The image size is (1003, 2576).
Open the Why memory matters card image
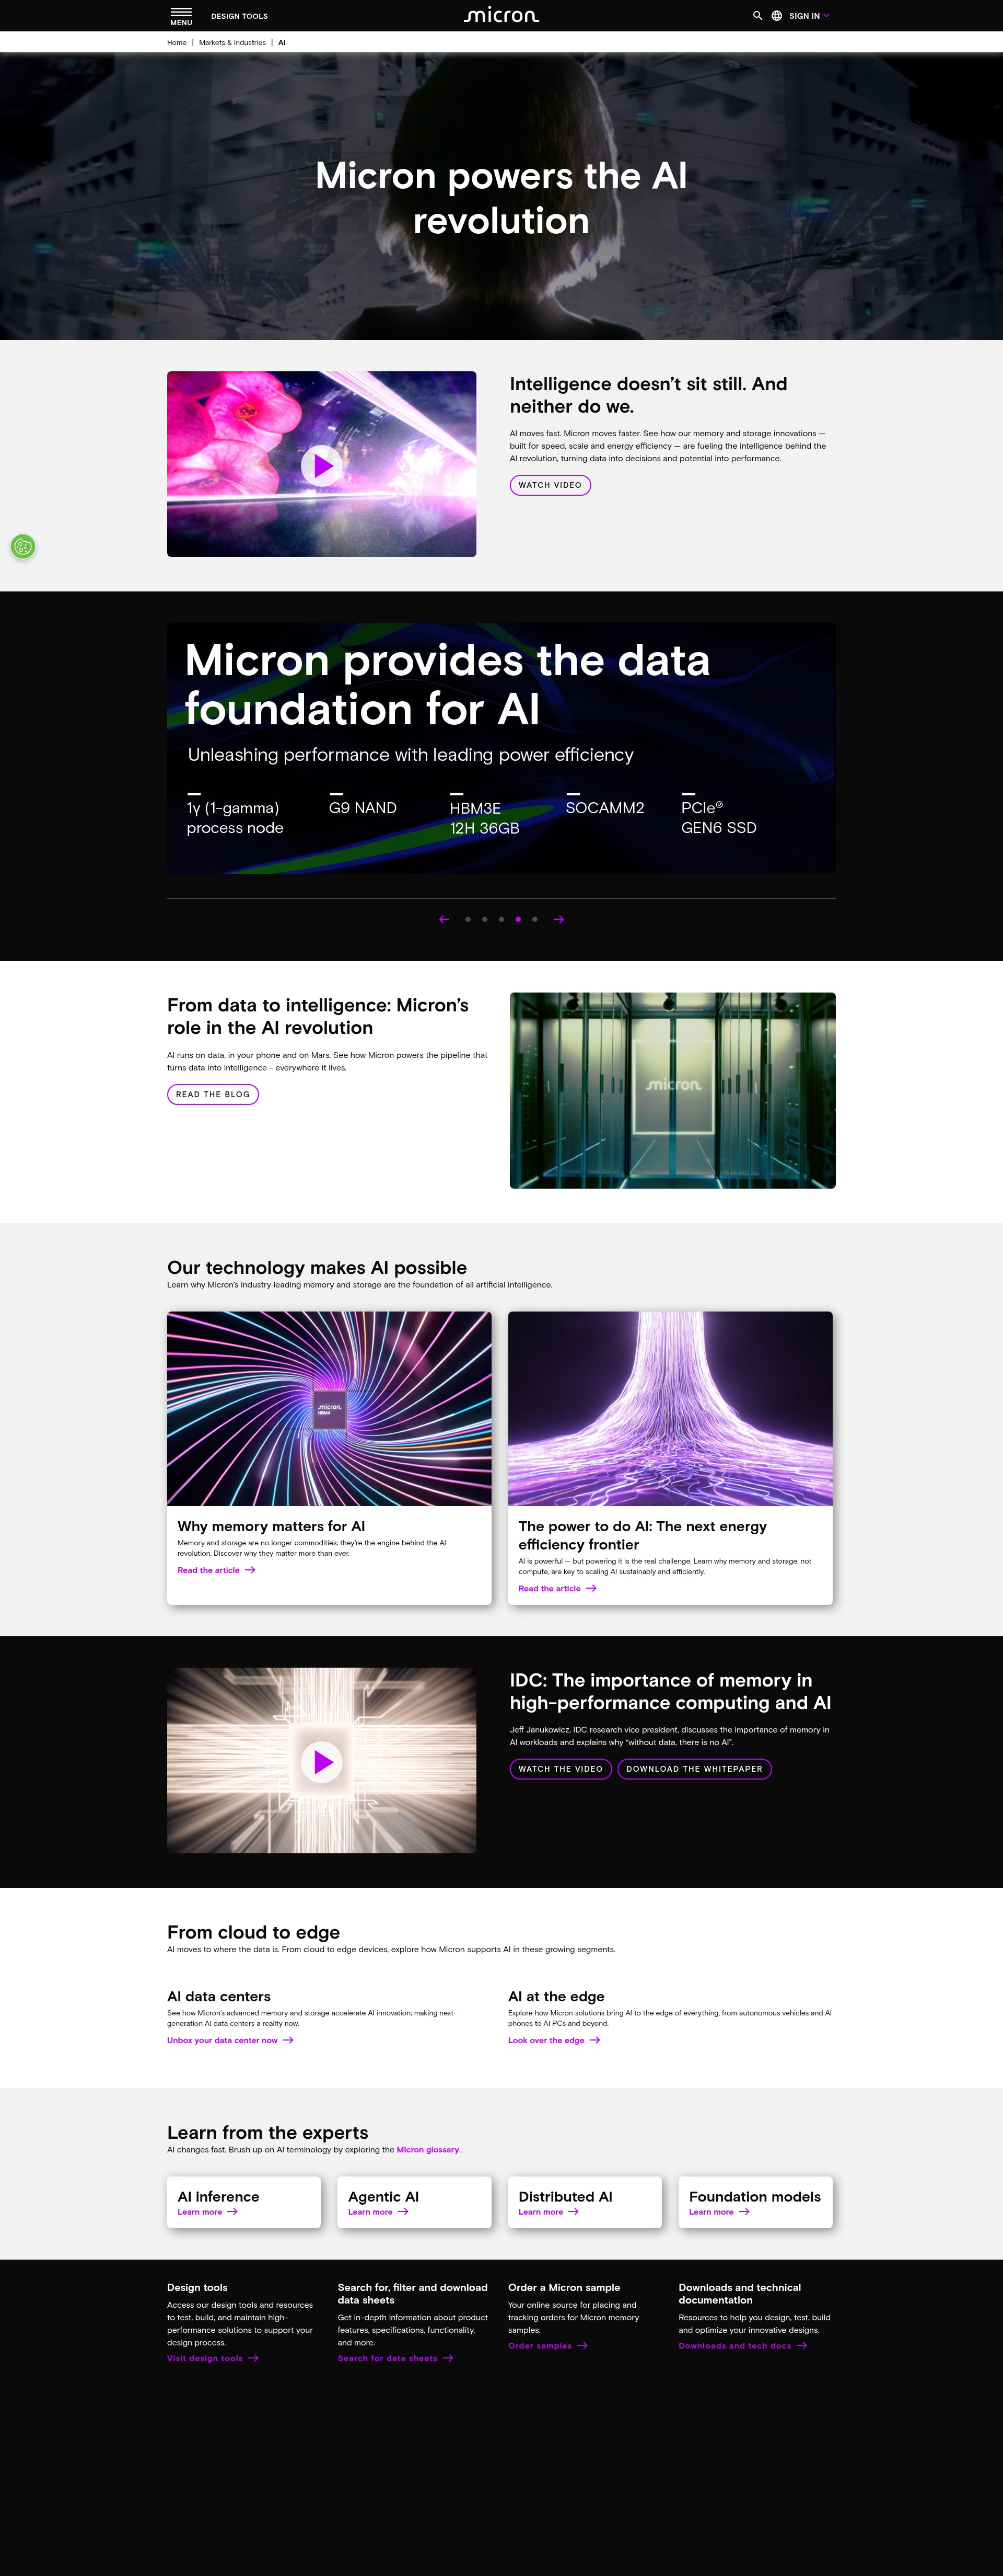coord(330,1408)
